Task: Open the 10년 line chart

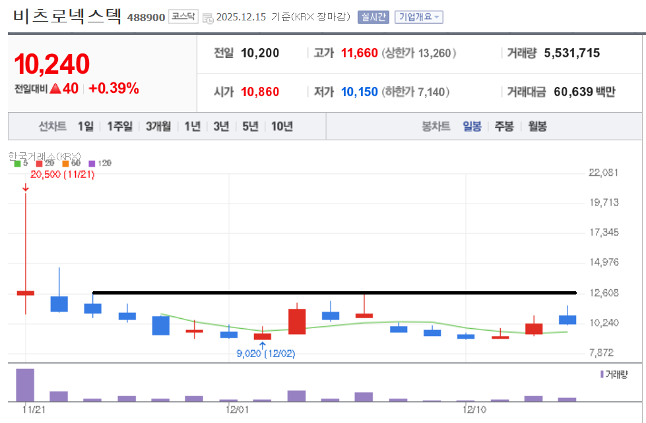Action: [x=282, y=127]
